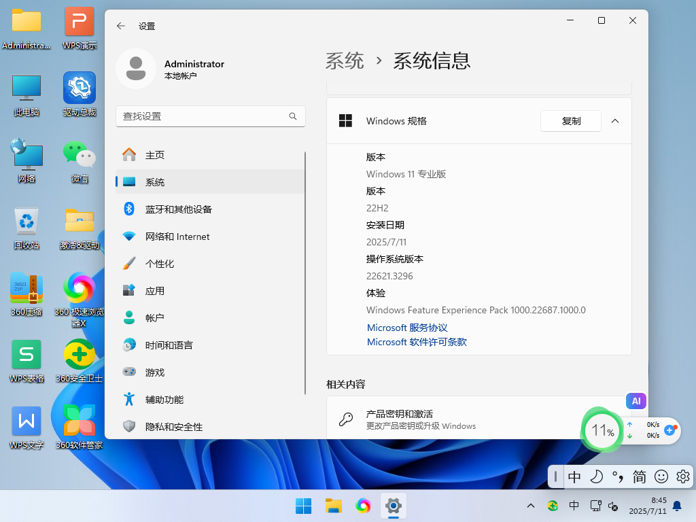696x522 pixels.
Task: Open 微信 WeChat desktop icon
Action: point(80,161)
